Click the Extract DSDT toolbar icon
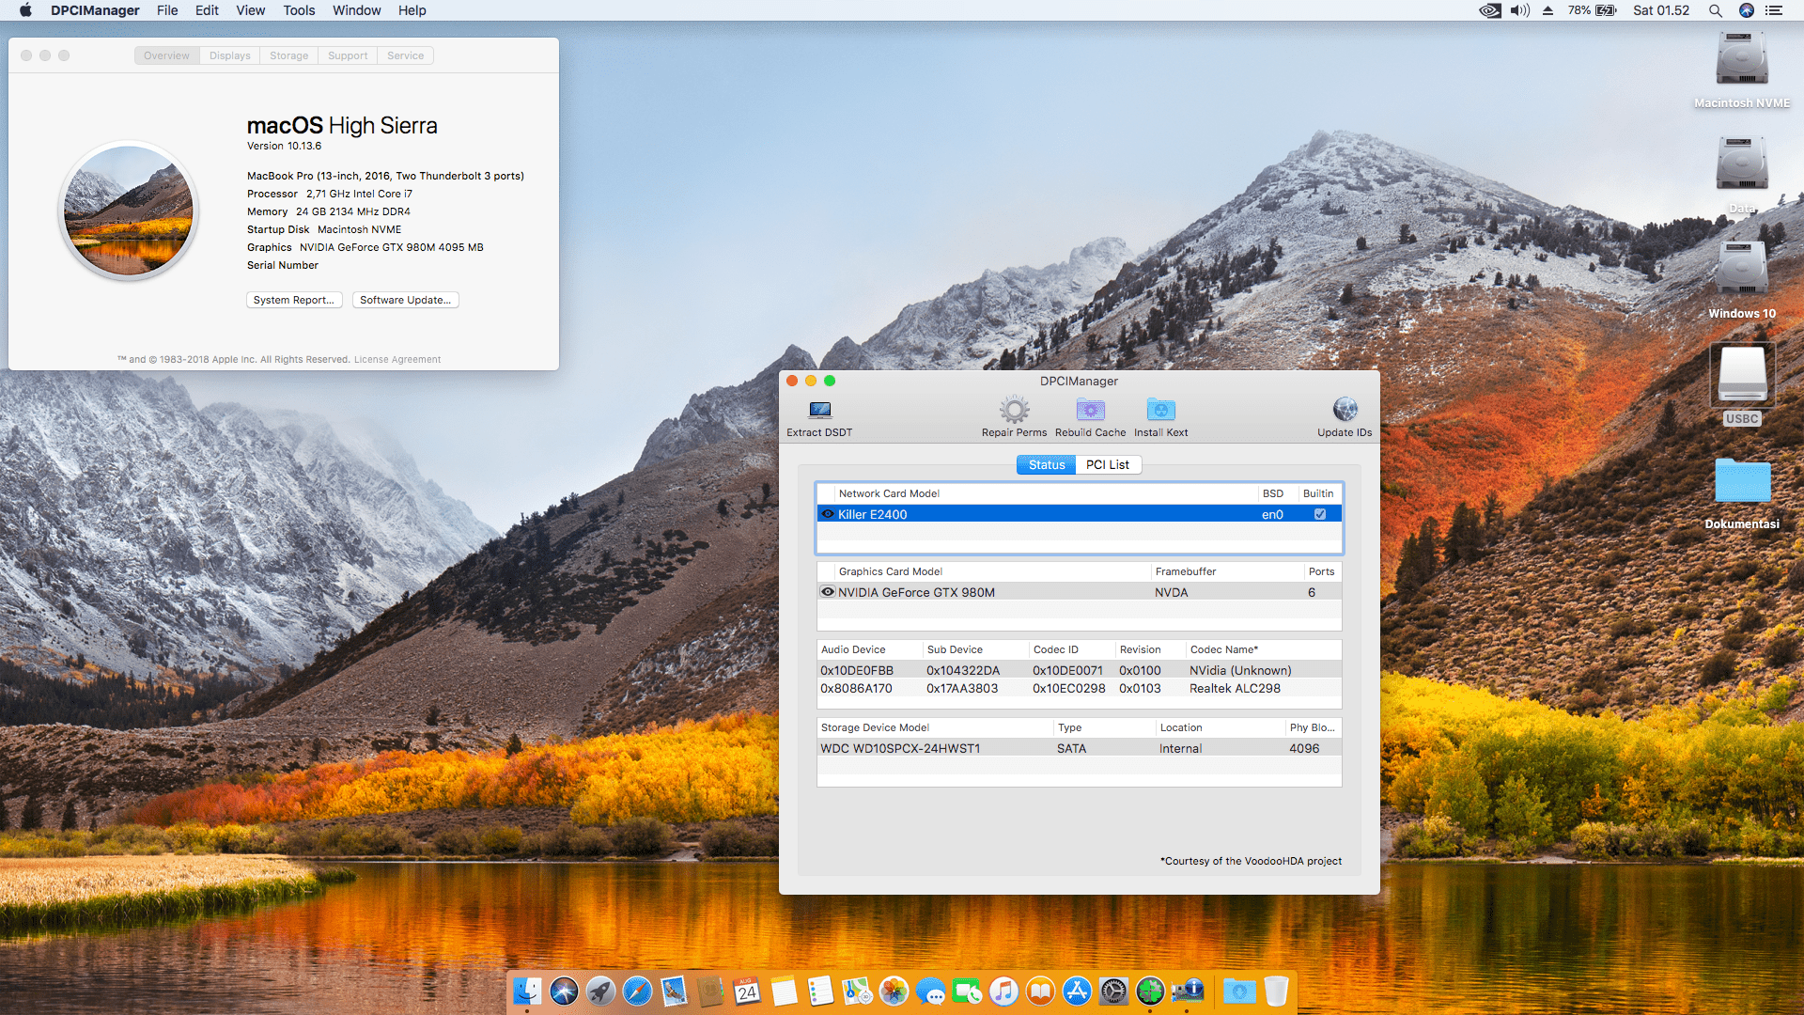1804x1015 pixels. (819, 411)
